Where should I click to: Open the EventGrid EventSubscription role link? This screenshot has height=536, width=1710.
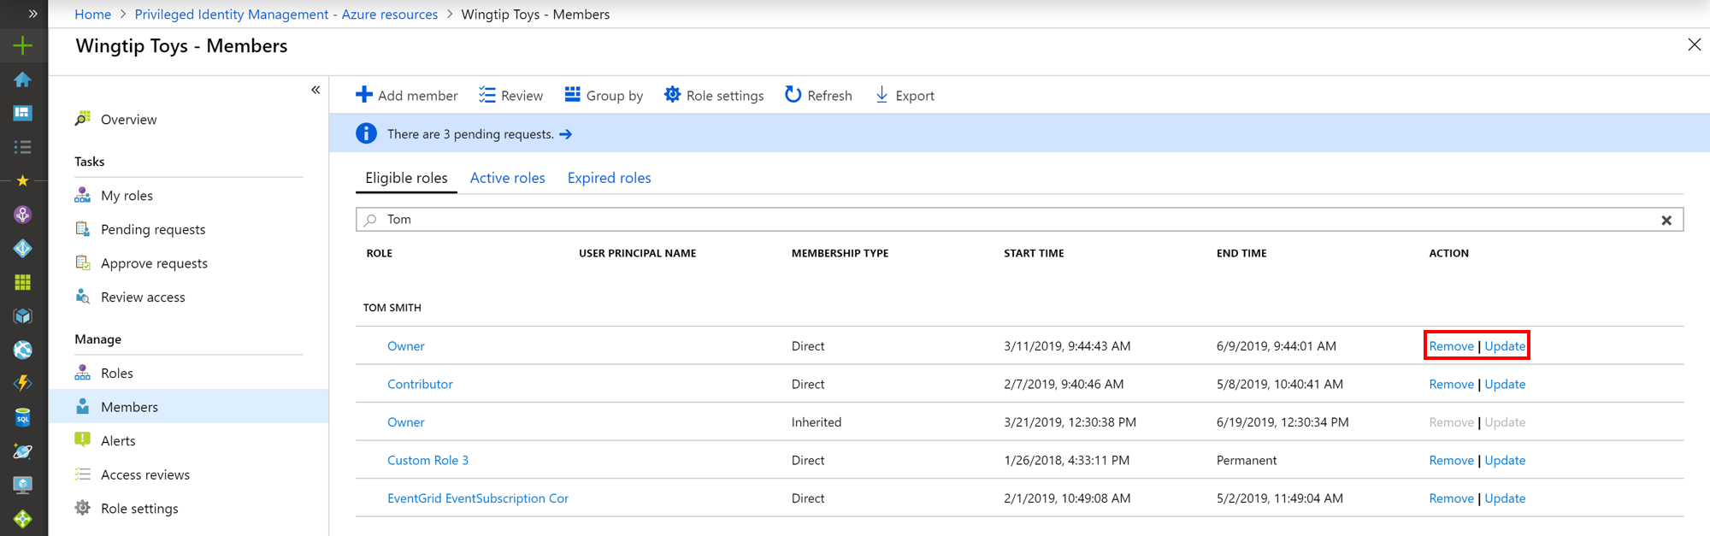(477, 498)
